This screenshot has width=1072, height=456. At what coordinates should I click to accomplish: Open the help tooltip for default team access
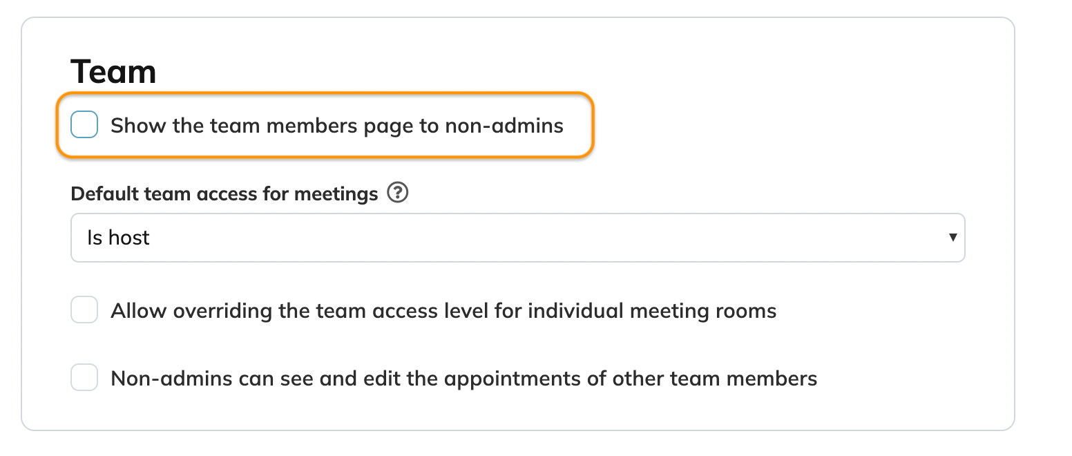[x=398, y=193]
